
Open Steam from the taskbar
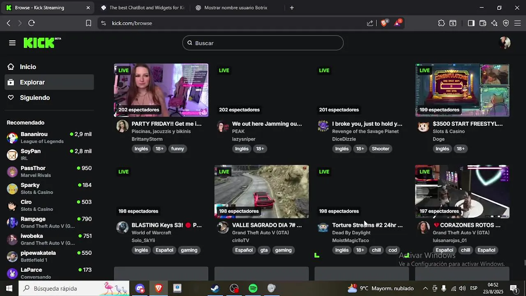[x=215, y=289]
